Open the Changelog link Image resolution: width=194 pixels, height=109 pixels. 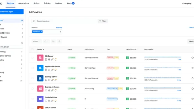click(x=187, y=3)
